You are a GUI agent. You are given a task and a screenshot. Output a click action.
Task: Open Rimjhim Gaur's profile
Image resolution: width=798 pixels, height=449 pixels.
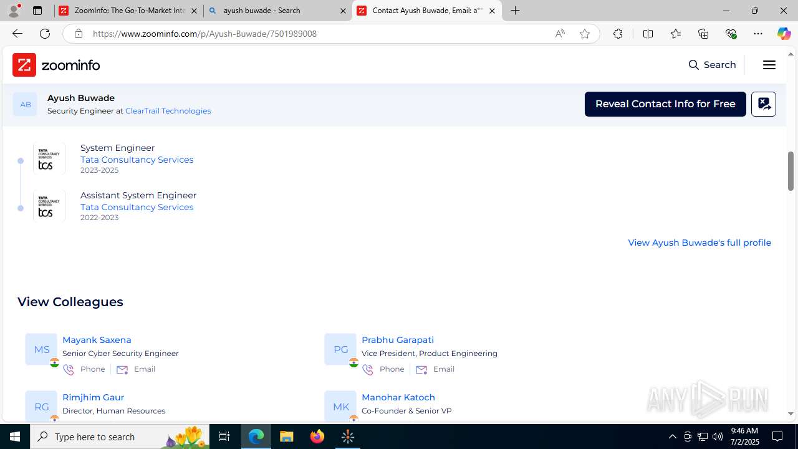pyautogui.click(x=93, y=397)
